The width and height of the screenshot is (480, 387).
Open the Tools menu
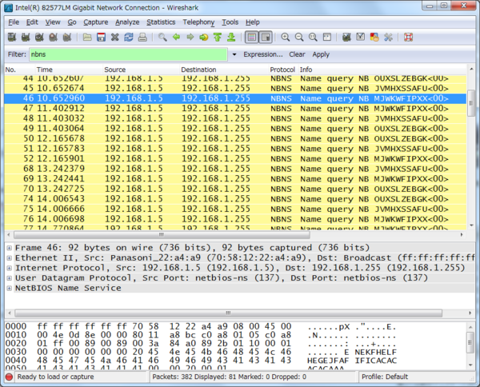pyautogui.click(x=230, y=22)
